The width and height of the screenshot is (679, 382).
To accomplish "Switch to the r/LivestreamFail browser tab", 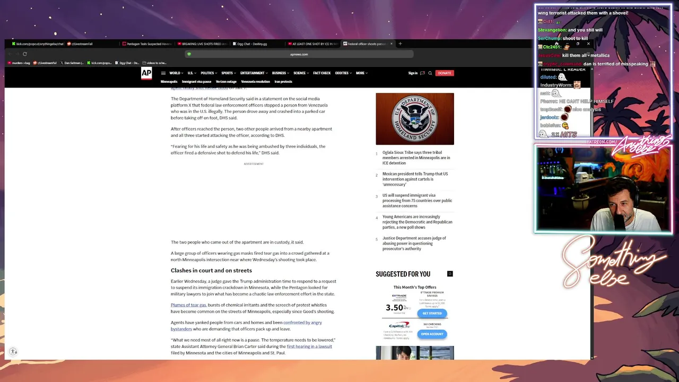I will [x=91, y=44].
